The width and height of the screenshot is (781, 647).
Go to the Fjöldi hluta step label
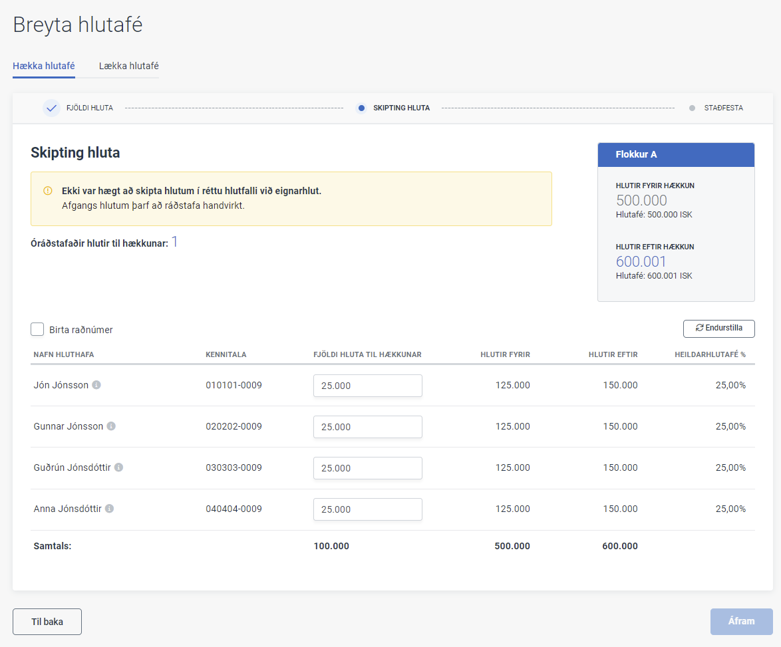(x=90, y=108)
